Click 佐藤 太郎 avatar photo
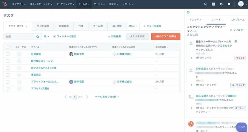 pos(71,54)
